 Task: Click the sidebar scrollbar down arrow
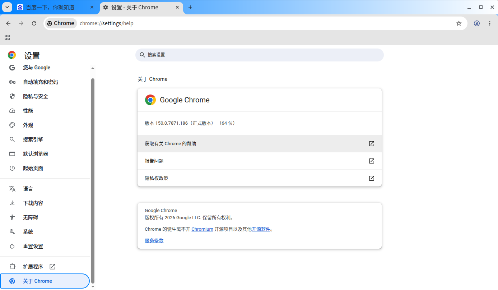coord(93,286)
